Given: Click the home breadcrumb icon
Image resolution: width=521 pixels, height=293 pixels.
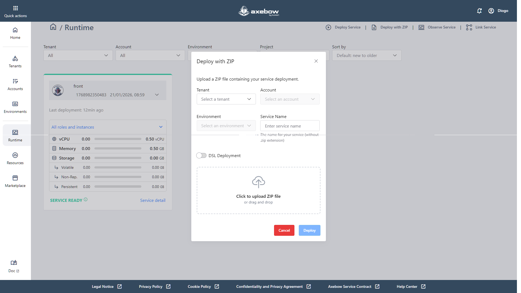Looking at the screenshot, I should 53,27.
